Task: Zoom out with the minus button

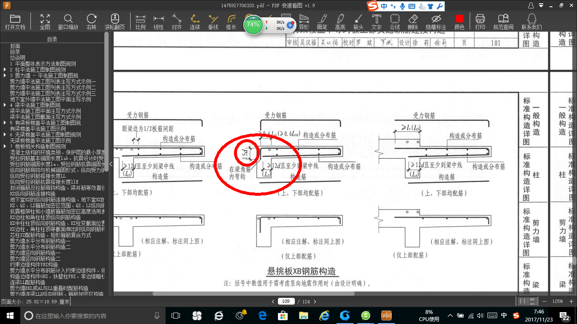Action: pyautogui.click(x=544, y=301)
